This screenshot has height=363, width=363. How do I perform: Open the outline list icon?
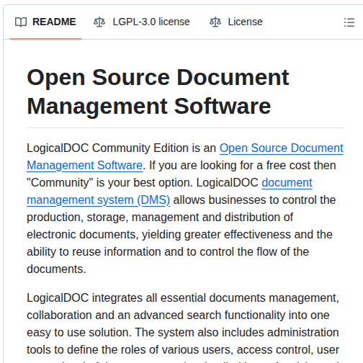pyautogui.click(x=349, y=22)
